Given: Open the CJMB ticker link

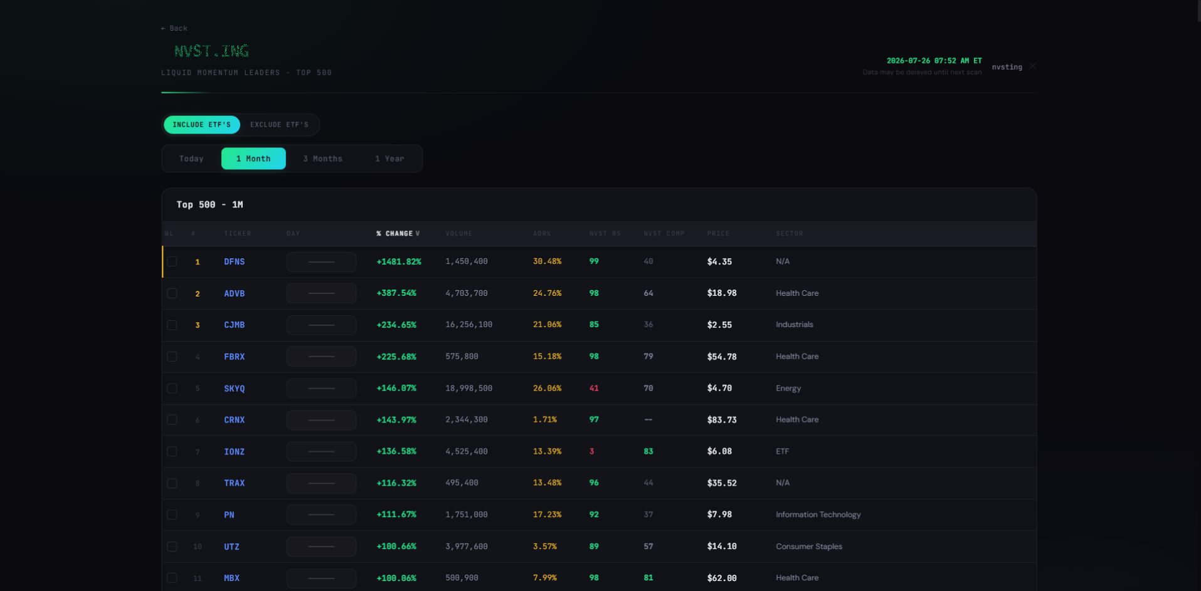Looking at the screenshot, I should [234, 325].
